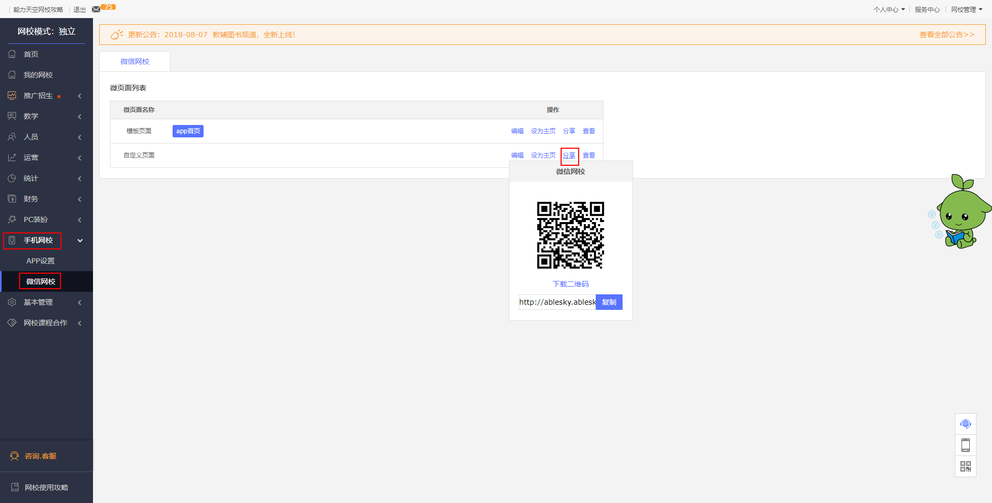Click the 咨询.客服 headset icon
This screenshot has height=503, width=992.
14,456
